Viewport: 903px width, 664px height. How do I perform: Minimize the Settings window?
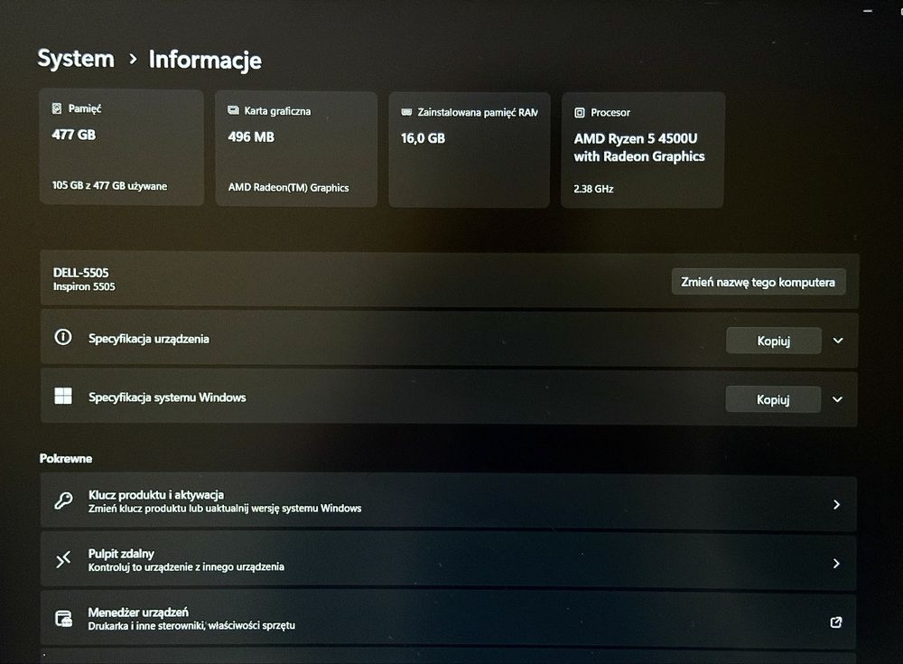point(868,11)
